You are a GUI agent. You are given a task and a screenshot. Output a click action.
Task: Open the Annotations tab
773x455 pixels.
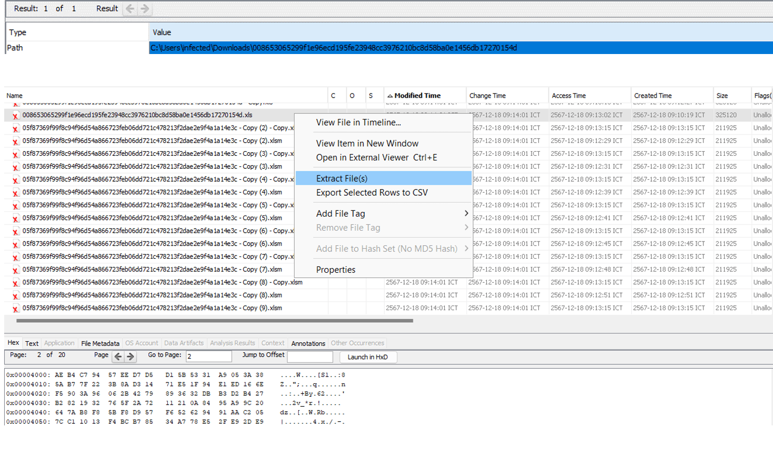click(308, 343)
